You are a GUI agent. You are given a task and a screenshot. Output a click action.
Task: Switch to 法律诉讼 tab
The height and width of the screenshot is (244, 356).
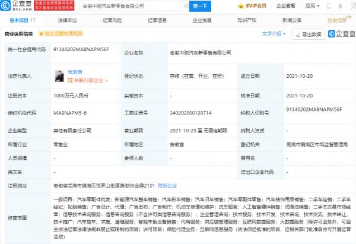click(68, 20)
